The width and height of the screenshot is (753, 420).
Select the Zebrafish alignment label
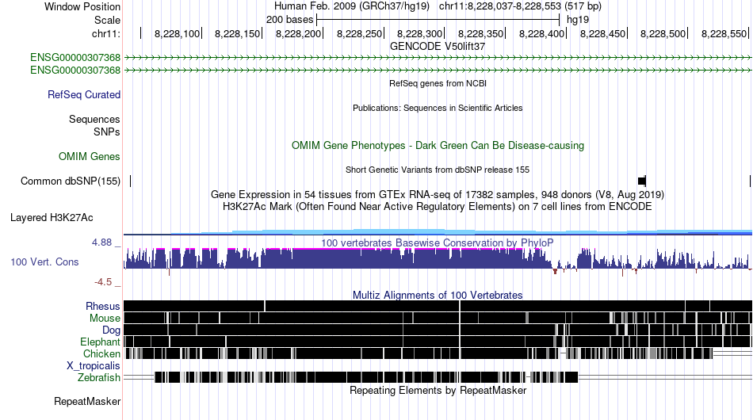pyautogui.click(x=99, y=378)
